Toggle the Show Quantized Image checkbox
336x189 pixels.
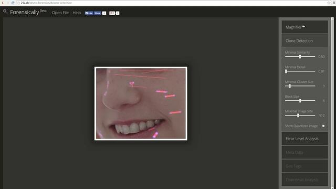pos(323,126)
